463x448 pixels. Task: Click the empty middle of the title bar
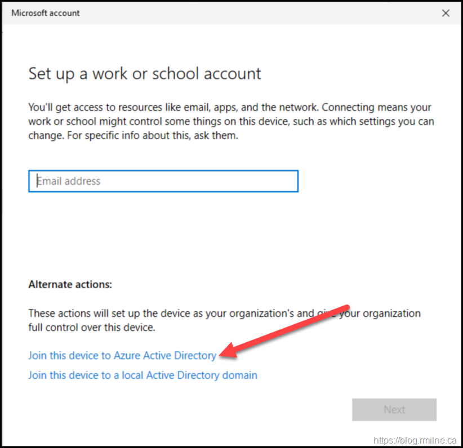point(253,13)
